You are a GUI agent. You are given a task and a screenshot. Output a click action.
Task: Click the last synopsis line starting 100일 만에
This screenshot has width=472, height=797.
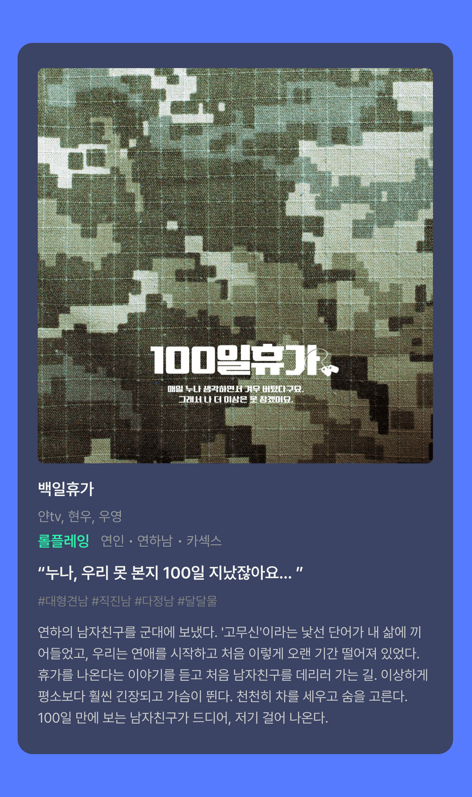click(183, 718)
